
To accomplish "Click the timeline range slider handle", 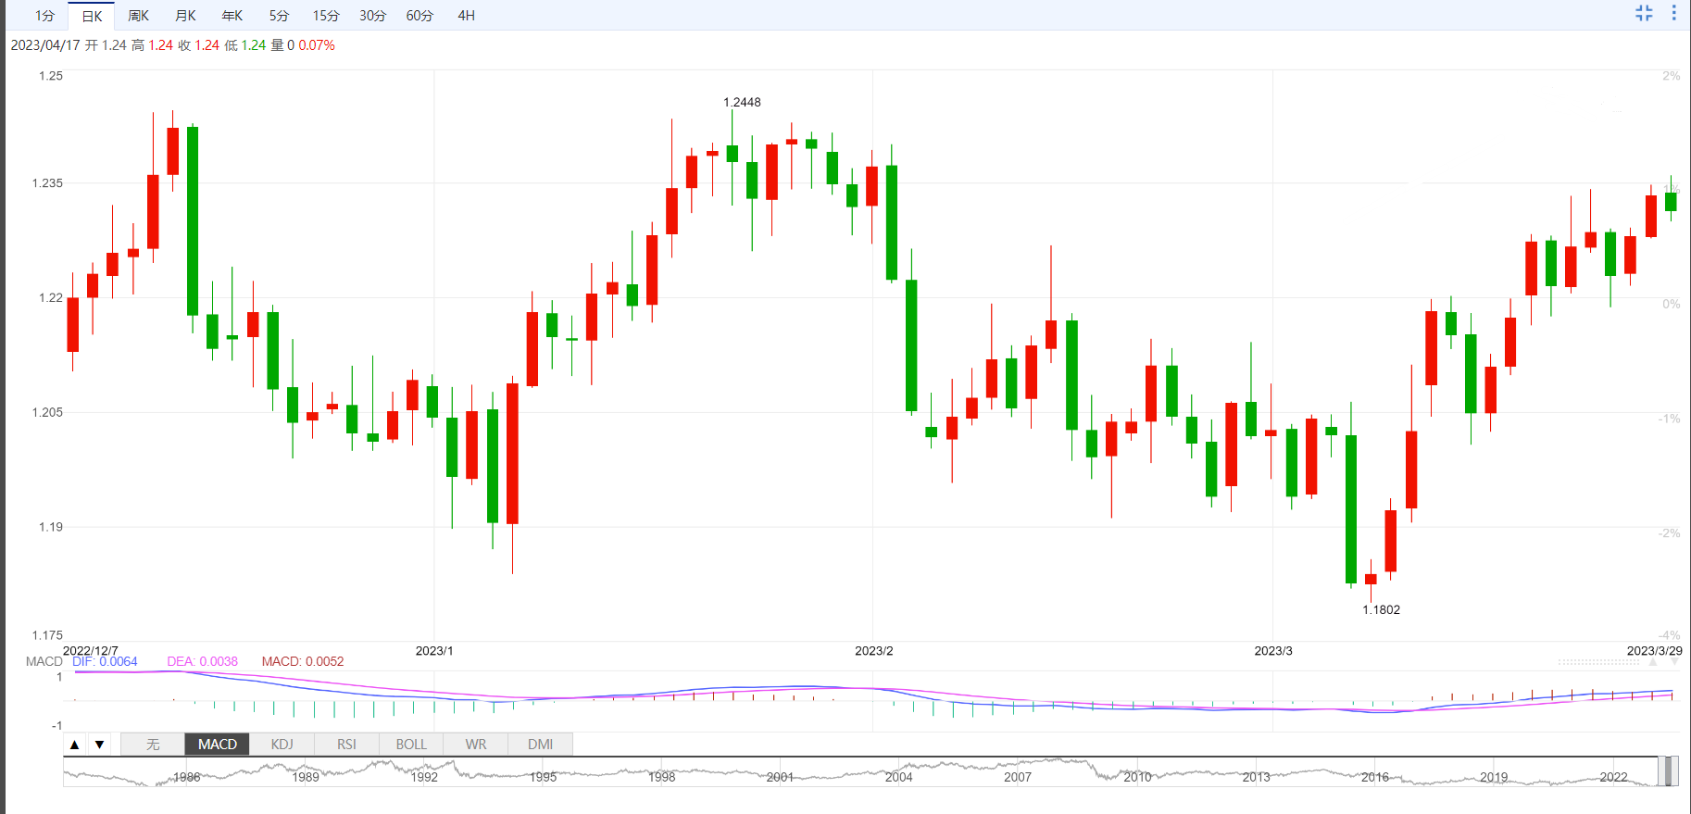I will pos(1667,770).
